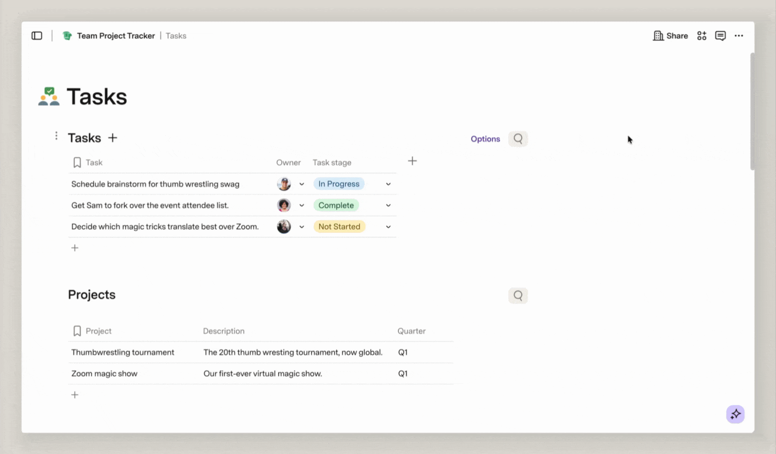Select 'Get Sam to fork over' task cell

coord(171,205)
